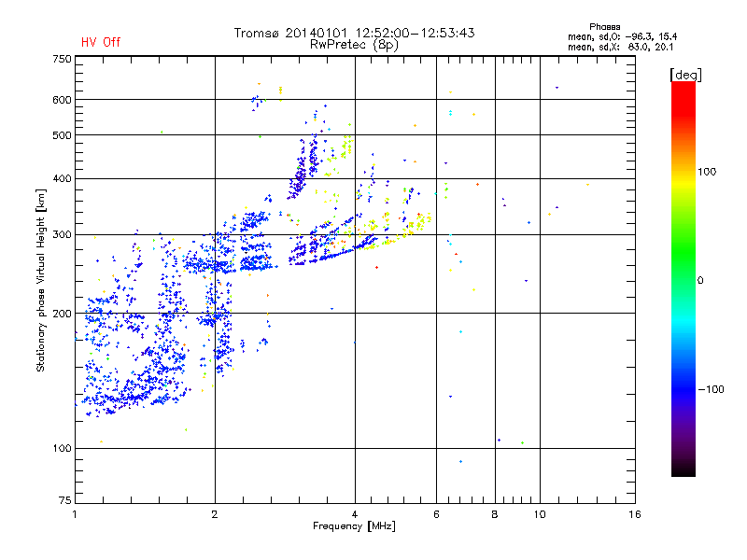
Task: Click the y-axis tick label '75'
Action: click(65, 500)
